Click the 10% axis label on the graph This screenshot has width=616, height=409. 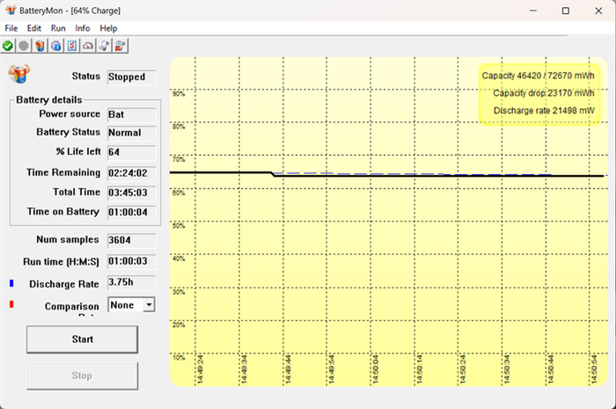pos(179,358)
